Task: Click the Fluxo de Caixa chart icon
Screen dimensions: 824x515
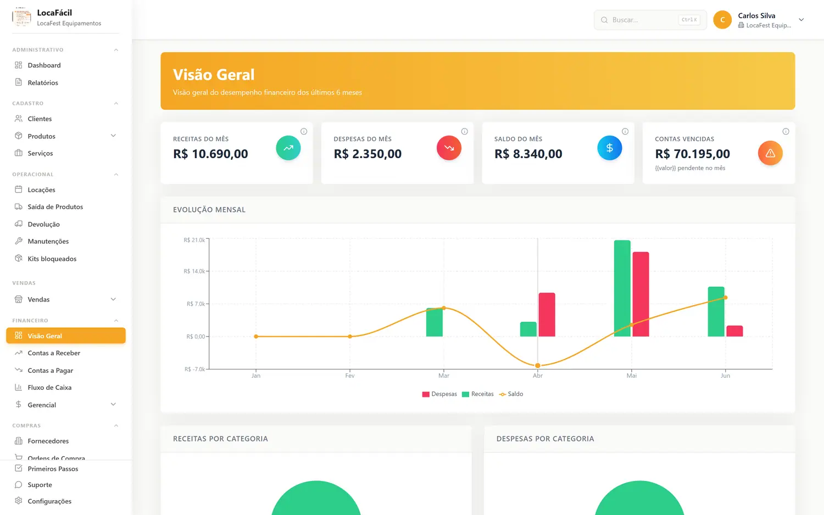Action: [19, 388]
